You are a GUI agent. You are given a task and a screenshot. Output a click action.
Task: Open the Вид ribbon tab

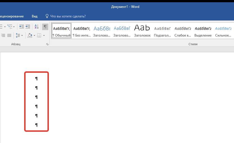(x=35, y=16)
